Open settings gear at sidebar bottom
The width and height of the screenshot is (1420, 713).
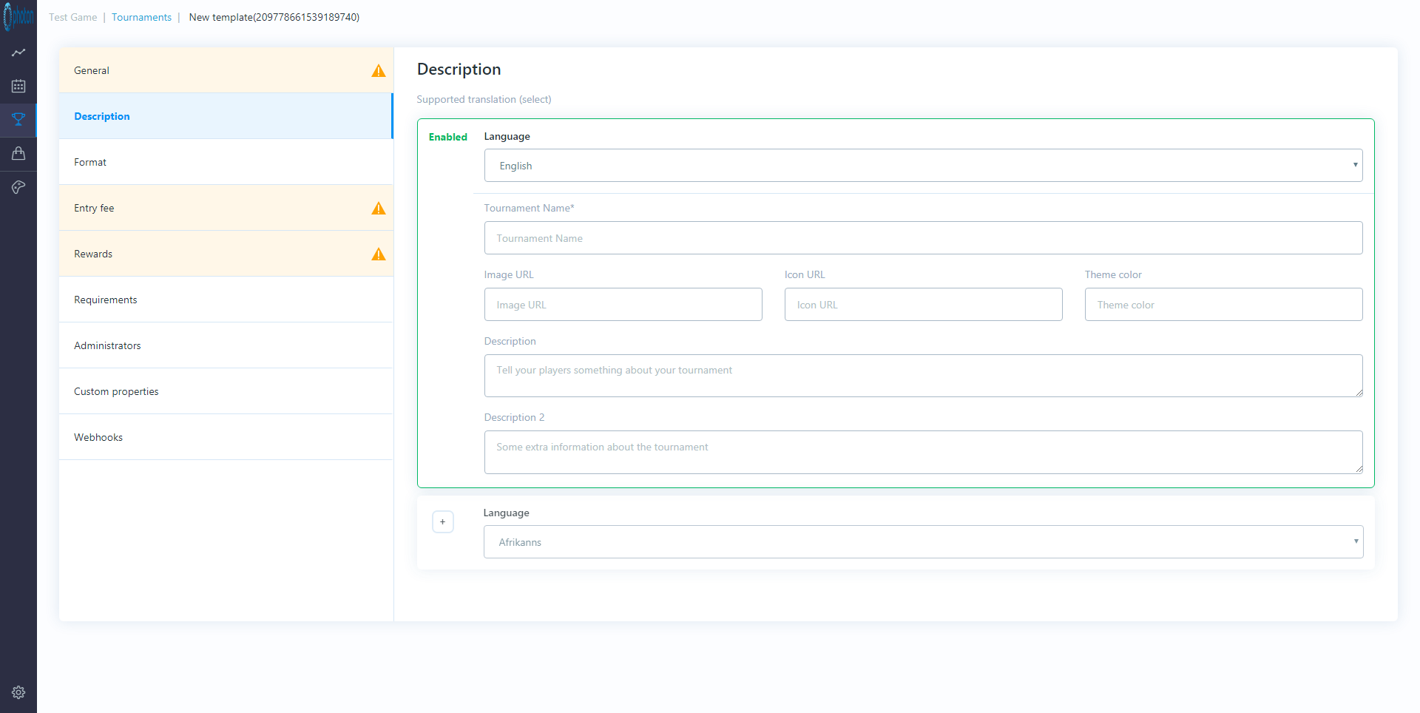pos(18,692)
